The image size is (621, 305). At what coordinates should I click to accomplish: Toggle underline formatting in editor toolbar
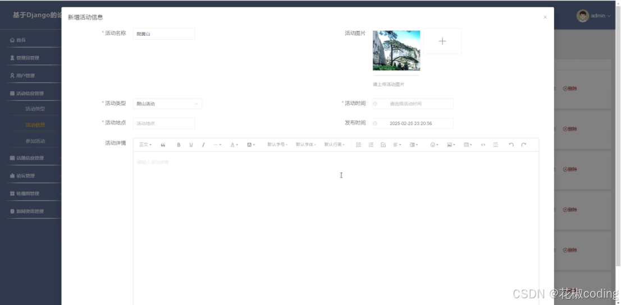tap(191, 145)
